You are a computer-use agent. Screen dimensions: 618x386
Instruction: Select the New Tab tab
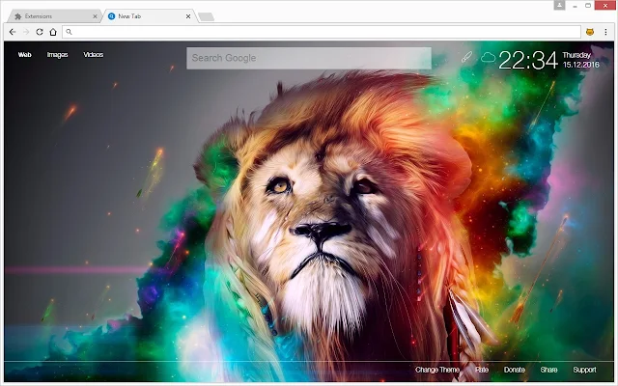pos(149,16)
